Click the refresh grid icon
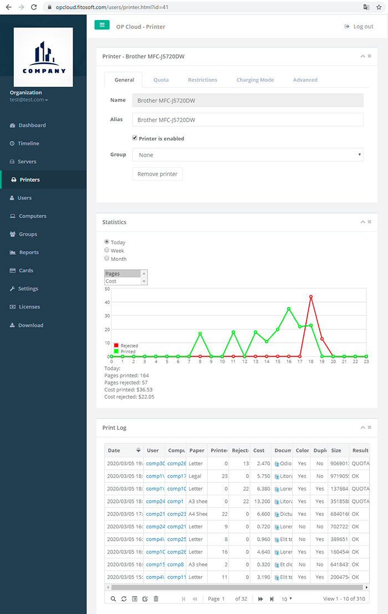Viewport: 388px width, 614px height. pyautogui.click(x=124, y=598)
